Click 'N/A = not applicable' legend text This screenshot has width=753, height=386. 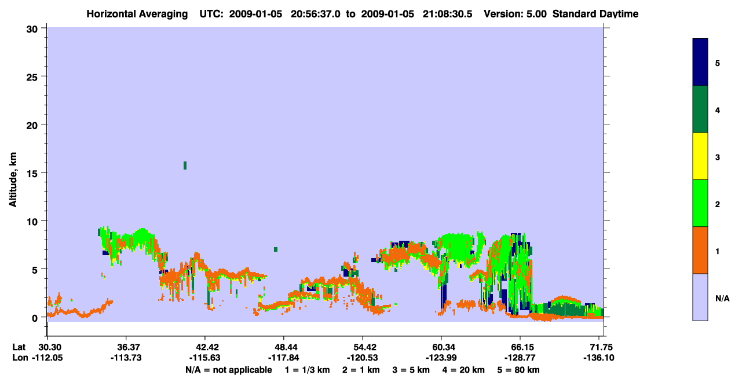[228, 370]
